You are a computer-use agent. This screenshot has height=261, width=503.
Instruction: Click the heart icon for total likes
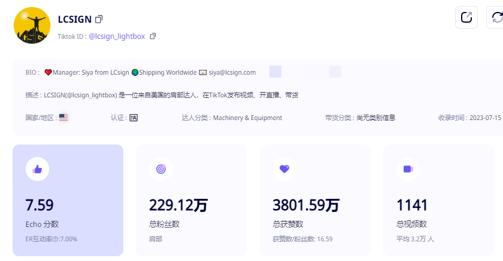click(284, 169)
